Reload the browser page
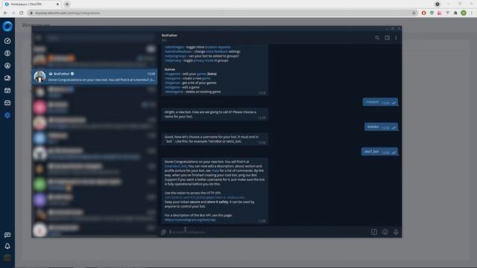 (22, 13)
